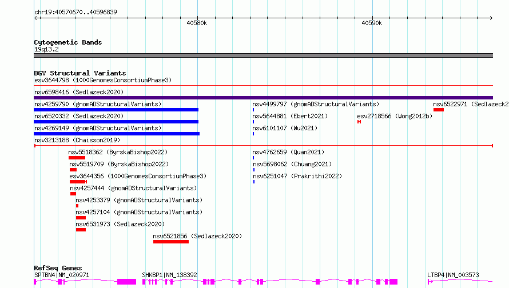Click the blue tick under nsv4762659
Screen dimensions: 509x288
[x=253, y=158]
